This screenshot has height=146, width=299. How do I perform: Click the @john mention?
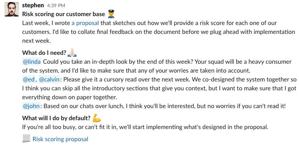point(31,106)
